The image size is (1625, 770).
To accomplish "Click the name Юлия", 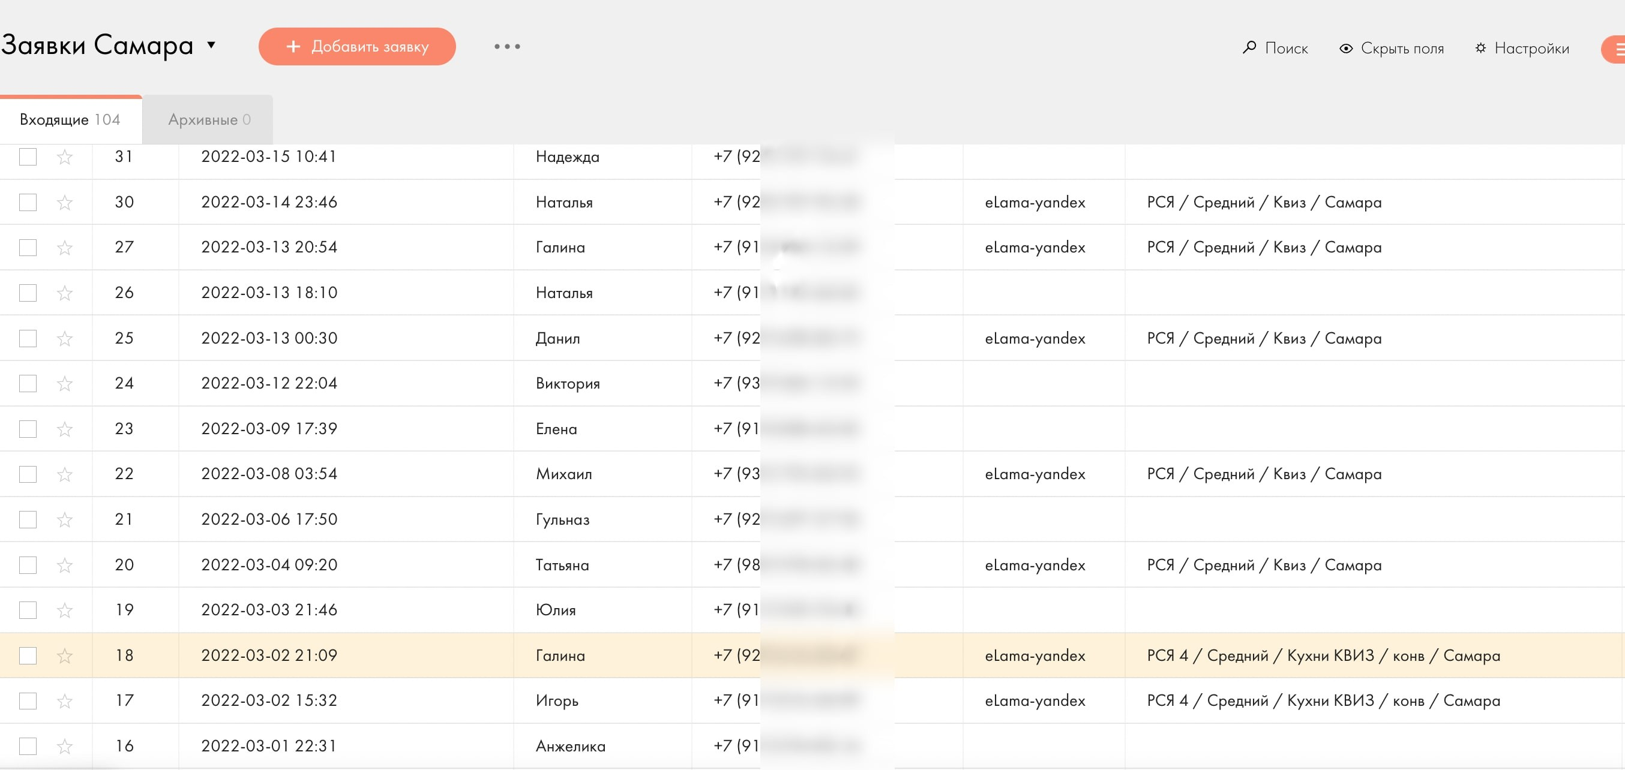I will coord(555,610).
